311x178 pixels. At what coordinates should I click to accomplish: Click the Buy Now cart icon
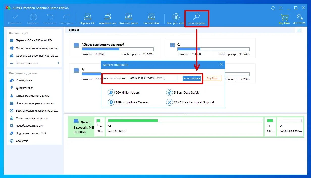pyautogui.click(x=284, y=17)
